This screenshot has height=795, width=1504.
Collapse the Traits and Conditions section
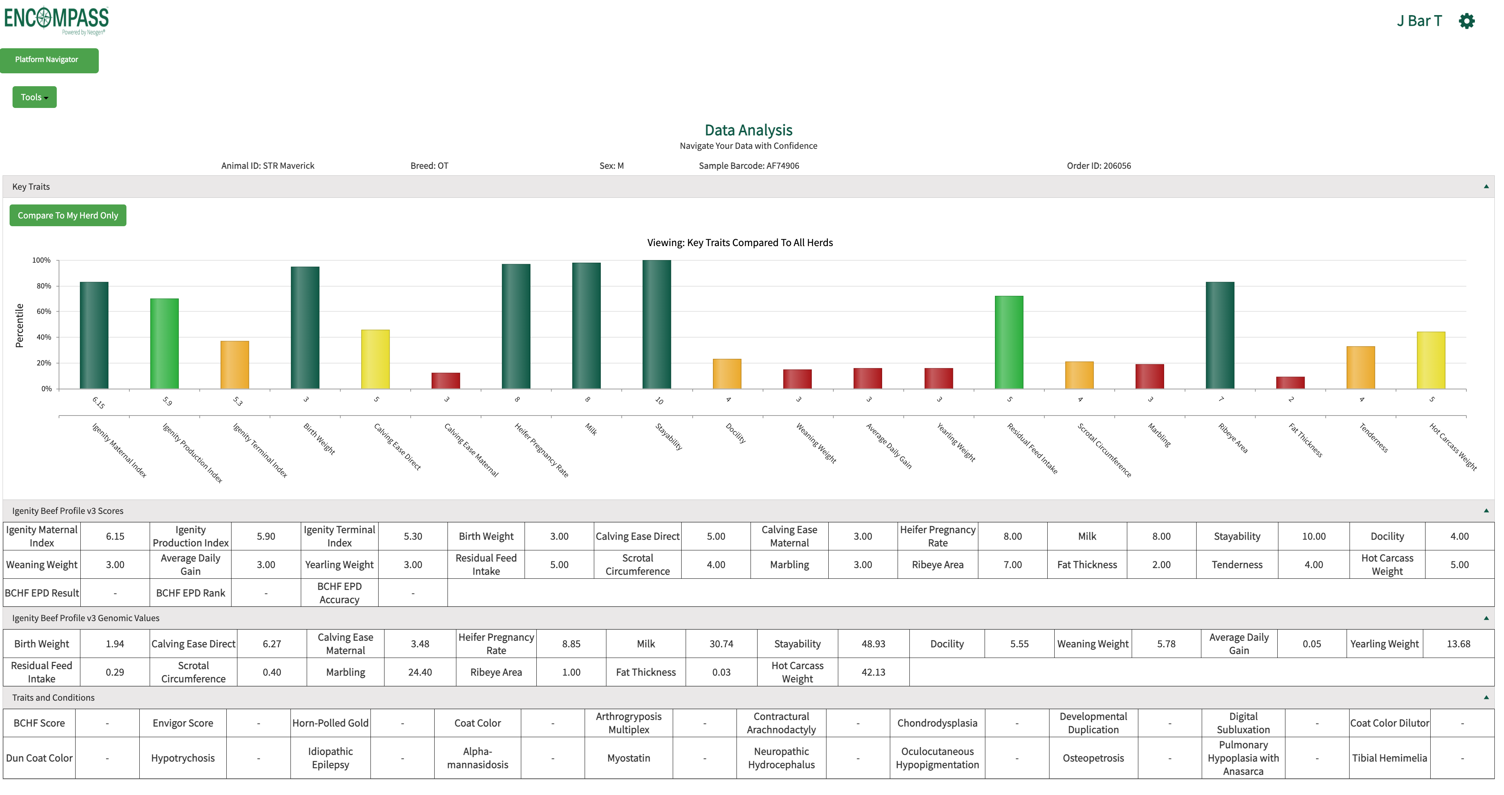coord(1486,697)
